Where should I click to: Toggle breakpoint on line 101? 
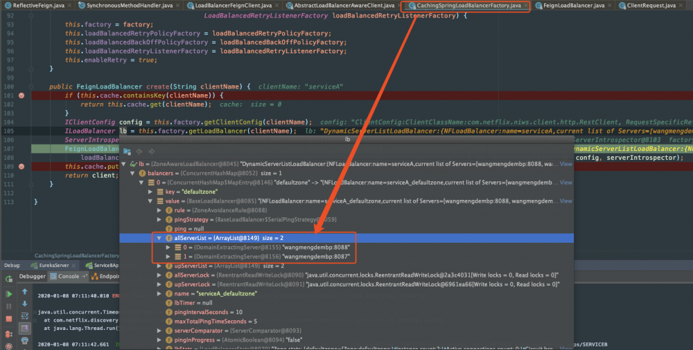point(21,95)
